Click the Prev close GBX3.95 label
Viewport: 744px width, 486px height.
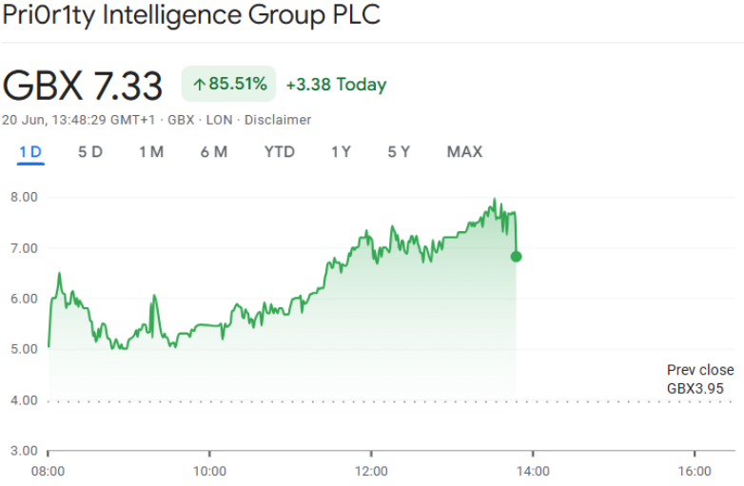(699, 379)
